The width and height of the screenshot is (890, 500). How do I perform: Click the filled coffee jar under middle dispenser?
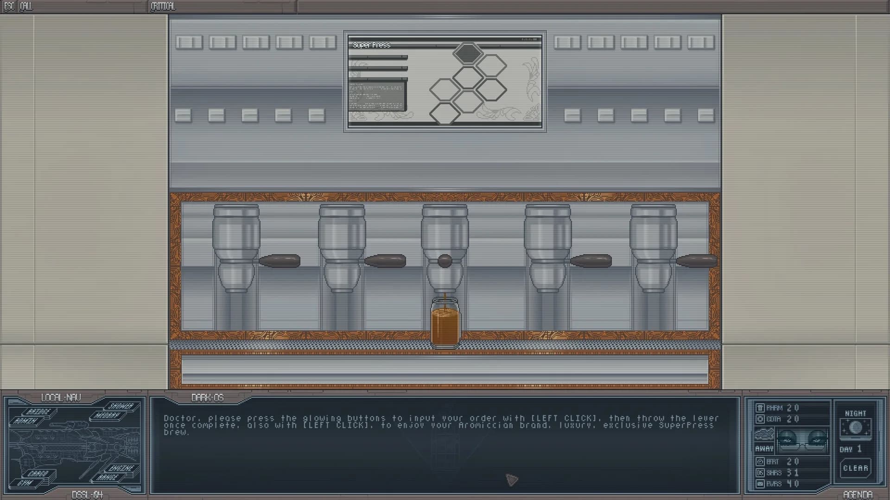point(445,322)
